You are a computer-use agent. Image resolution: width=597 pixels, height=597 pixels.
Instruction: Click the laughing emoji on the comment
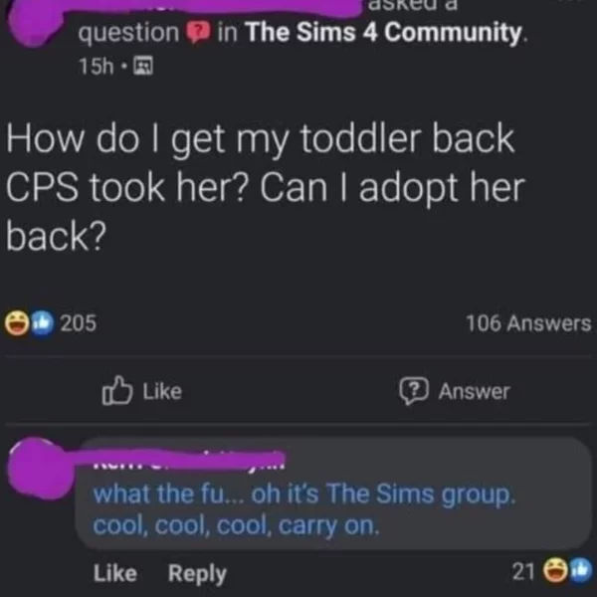(555, 570)
